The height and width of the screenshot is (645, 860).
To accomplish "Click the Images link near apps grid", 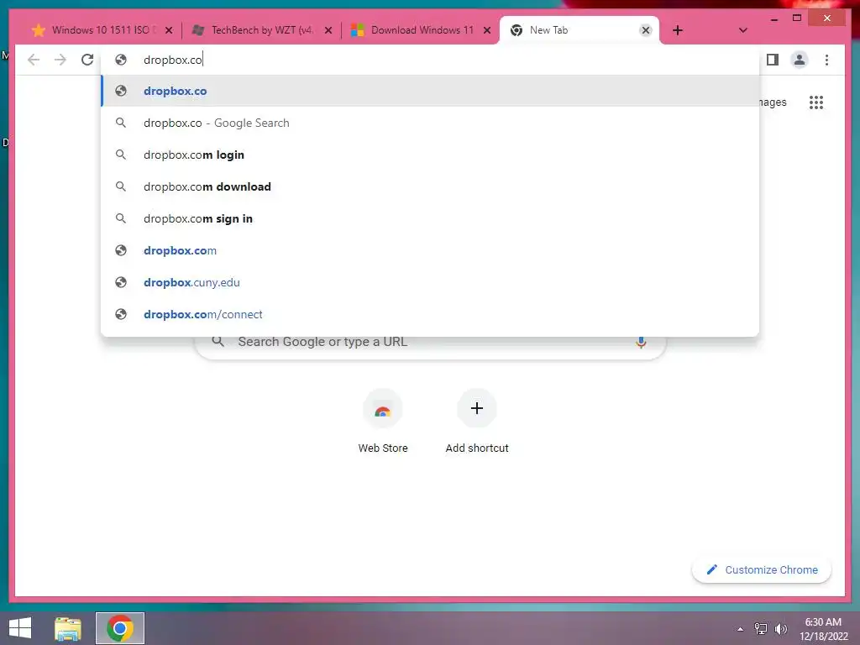I will tap(773, 102).
